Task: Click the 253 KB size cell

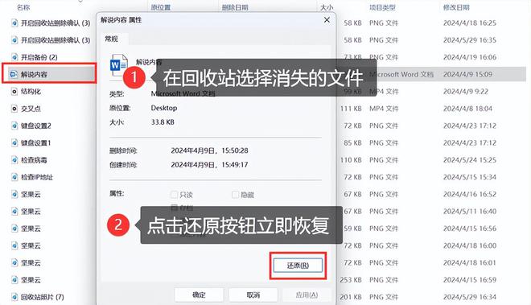Action: [351, 279]
